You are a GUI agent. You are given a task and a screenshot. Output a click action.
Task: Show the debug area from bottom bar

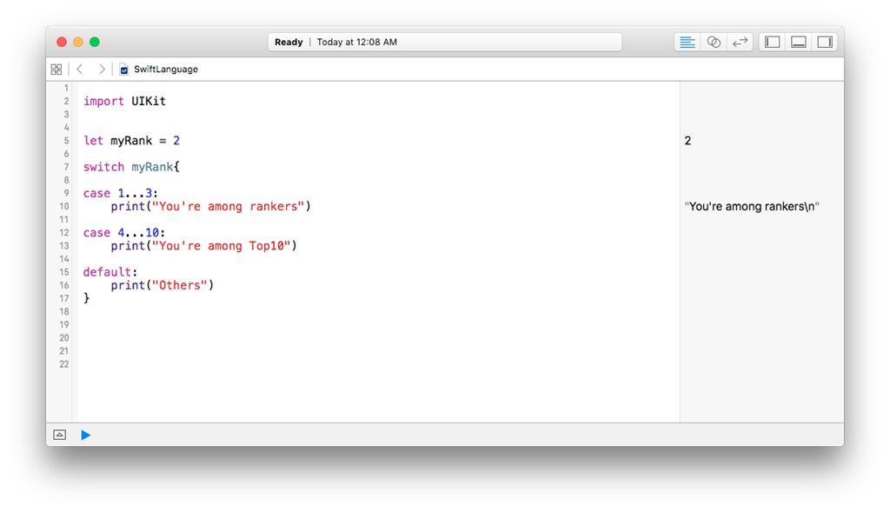[59, 435]
